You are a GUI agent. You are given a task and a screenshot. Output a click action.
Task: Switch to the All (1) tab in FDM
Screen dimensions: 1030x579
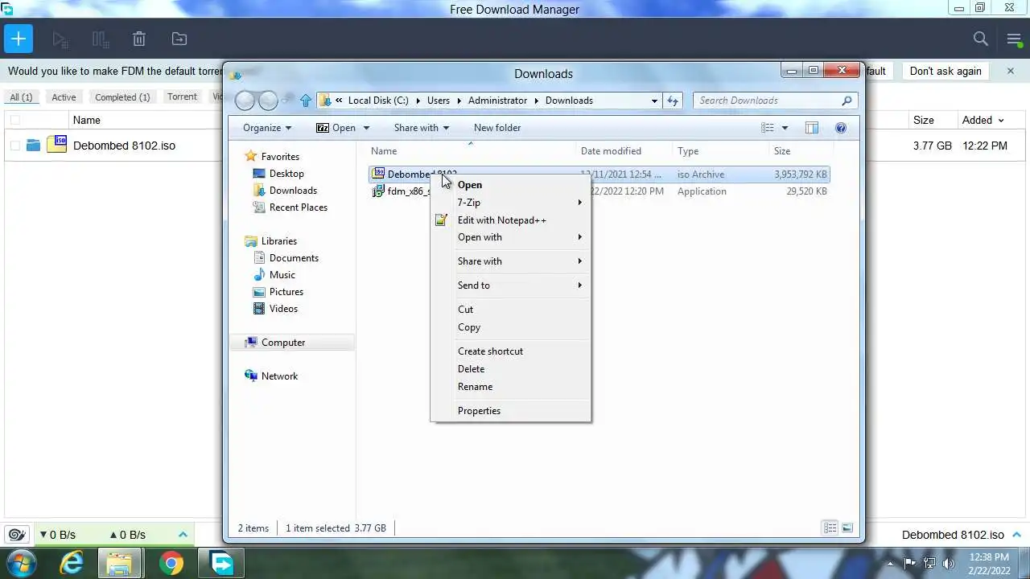coord(21,97)
